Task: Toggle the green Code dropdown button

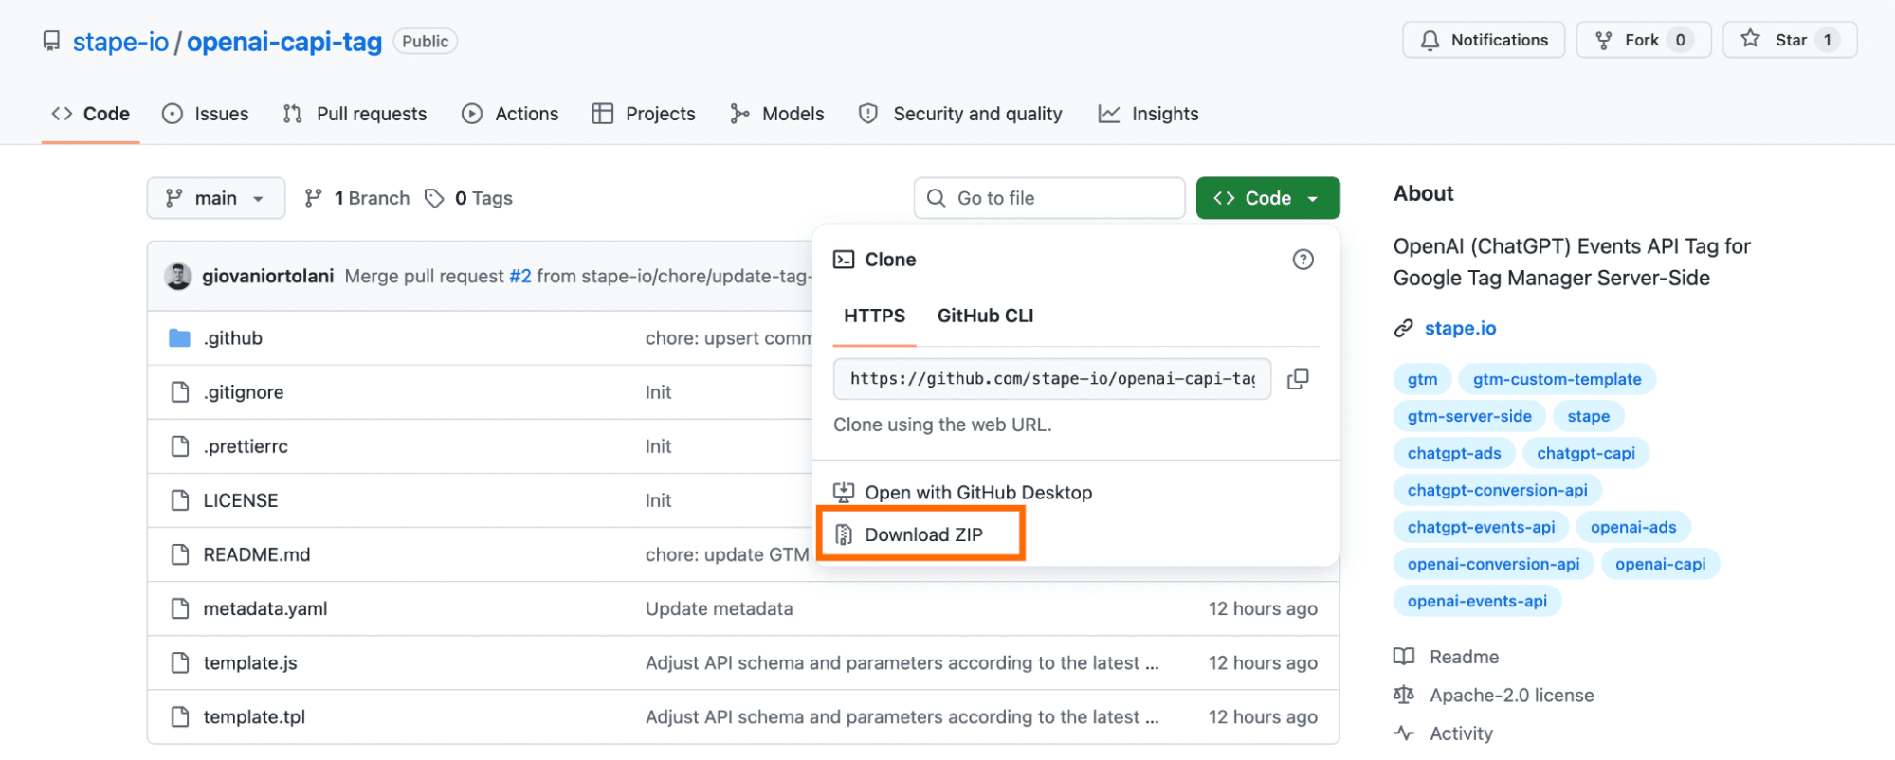Action: click(1268, 198)
